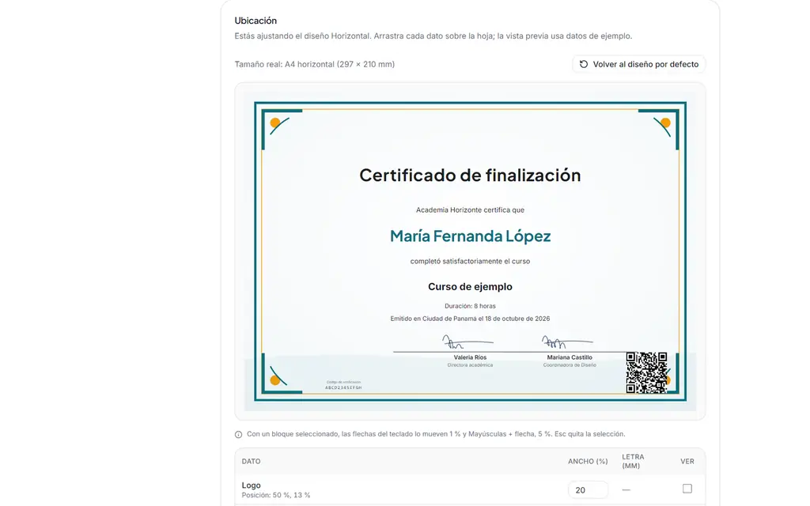
Task: Click Tamaño real: A4 horizontal text
Action: pyautogui.click(x=315, y=64)
